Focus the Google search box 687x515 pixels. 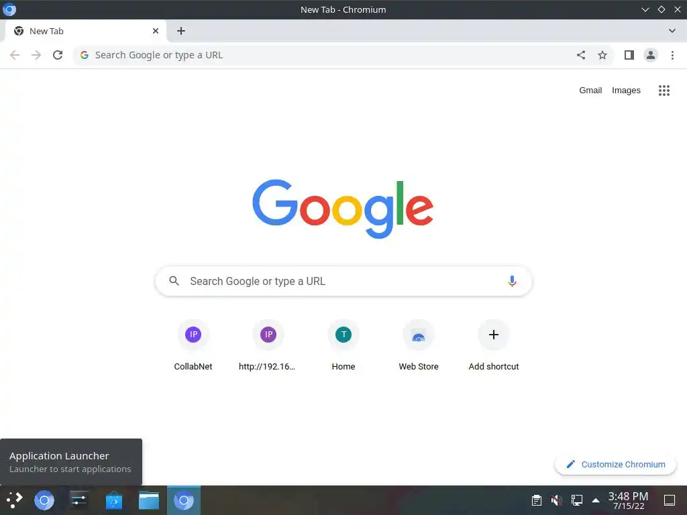(343, 281)
